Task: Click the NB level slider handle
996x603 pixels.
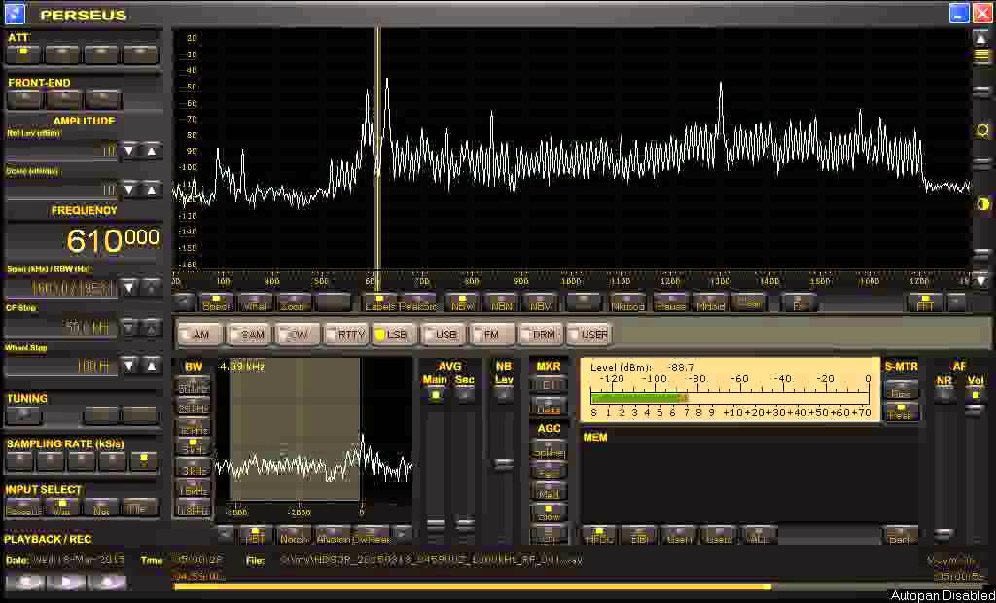Action: click(503, 464)
